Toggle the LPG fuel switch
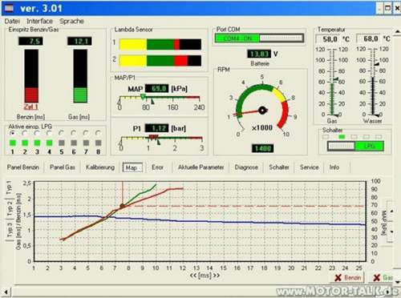This screenshot has width=401, height=298. [x=355, y=147]
